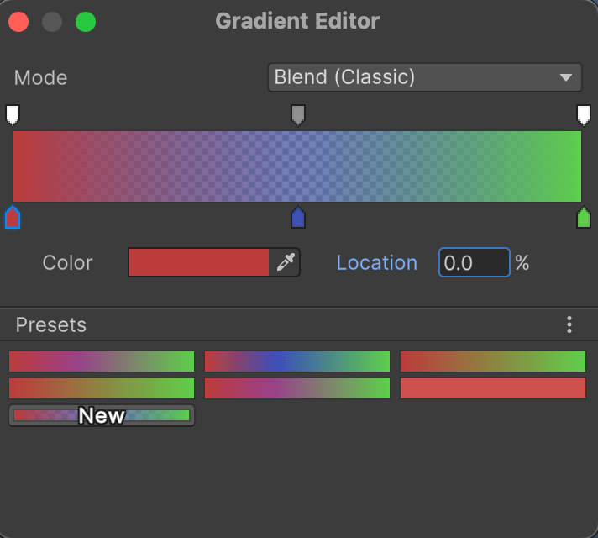This screenshot has height=538, width=598.
Task: Open the Presets three-dot options menu
Action: point(569,324)
